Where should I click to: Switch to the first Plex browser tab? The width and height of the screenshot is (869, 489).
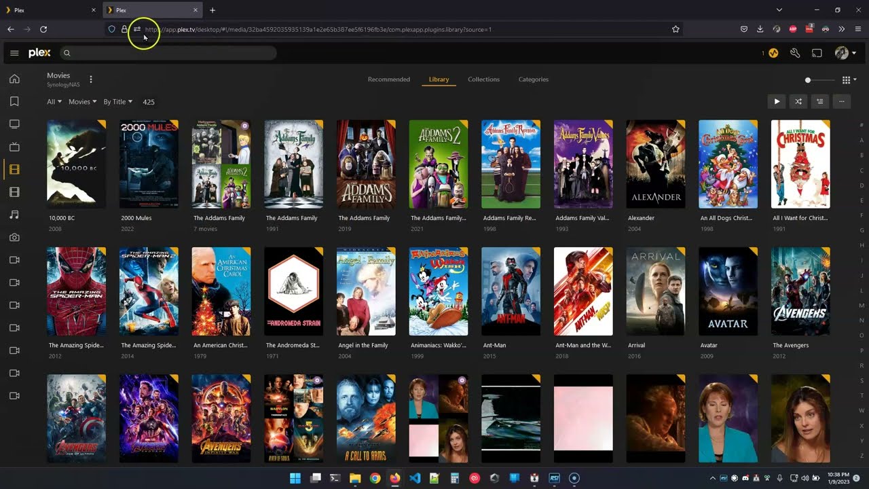[x=51, y=10]
